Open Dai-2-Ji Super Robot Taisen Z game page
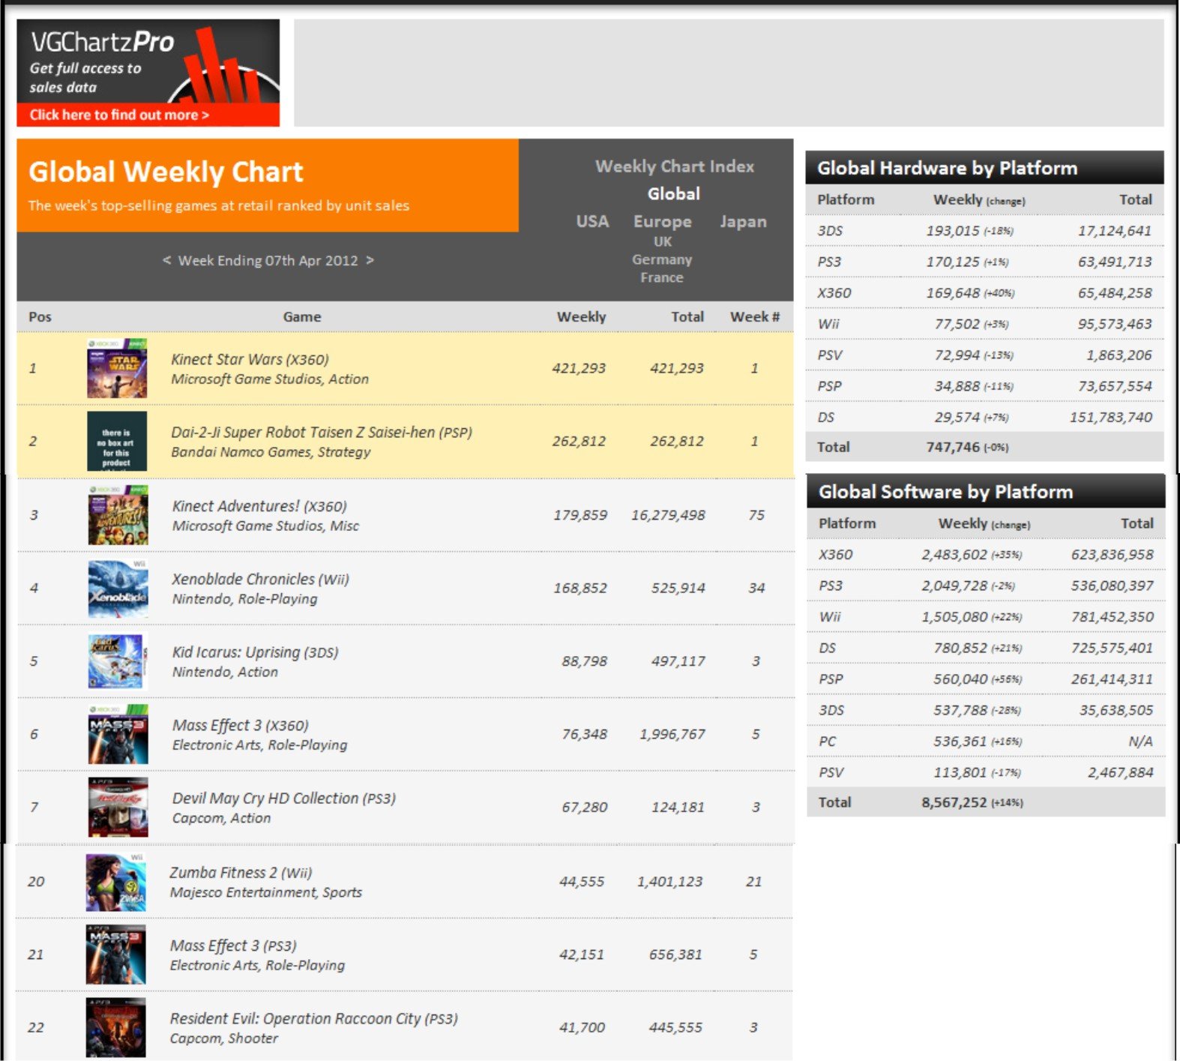Screen dimensions: 1180x1061 coord(322,432)
